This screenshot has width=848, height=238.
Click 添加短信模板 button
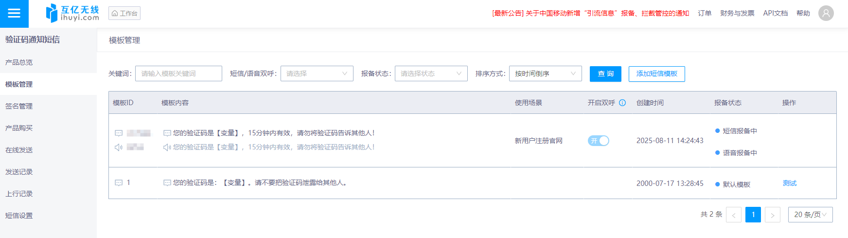click(x=656, y=74)
